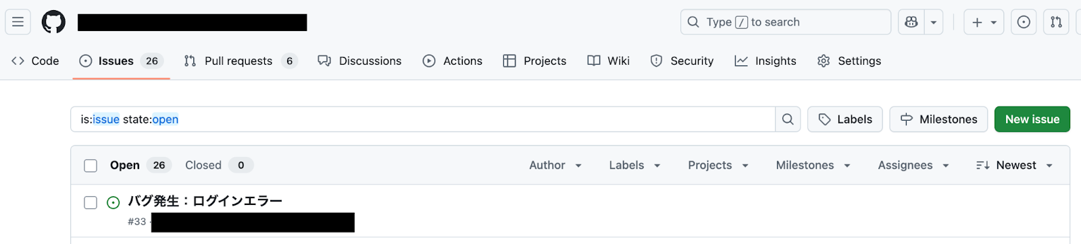Go to the GitHub homepage logo
This screenshot has height=244, width=1081.
click(53, 22)
